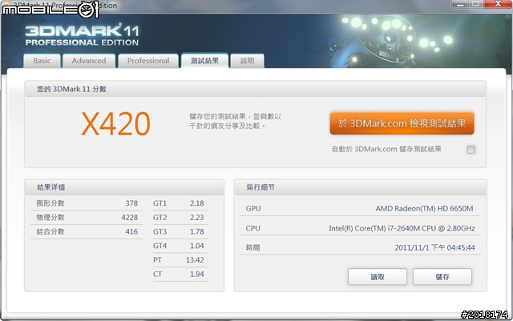
Task: Click GPU name AMD Radeon HD 6650M
Action: [424, 209]
